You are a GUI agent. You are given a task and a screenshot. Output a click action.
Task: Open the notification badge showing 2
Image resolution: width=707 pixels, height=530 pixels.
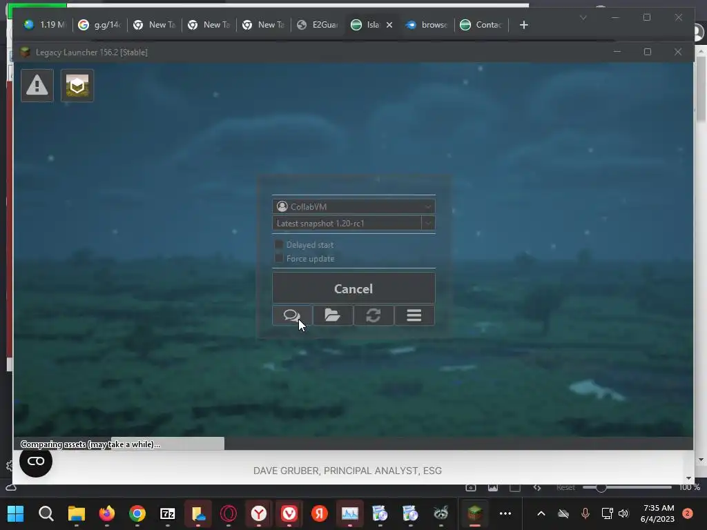click(x=687, y=513)
